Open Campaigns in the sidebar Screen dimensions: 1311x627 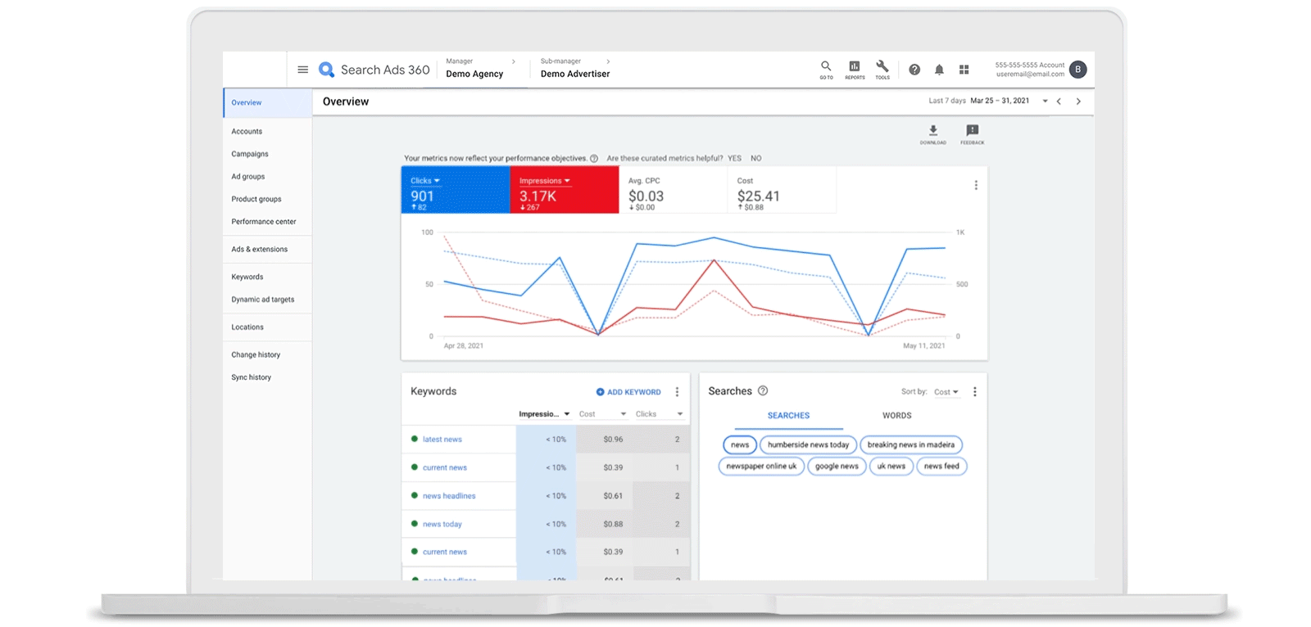(250, 154)
